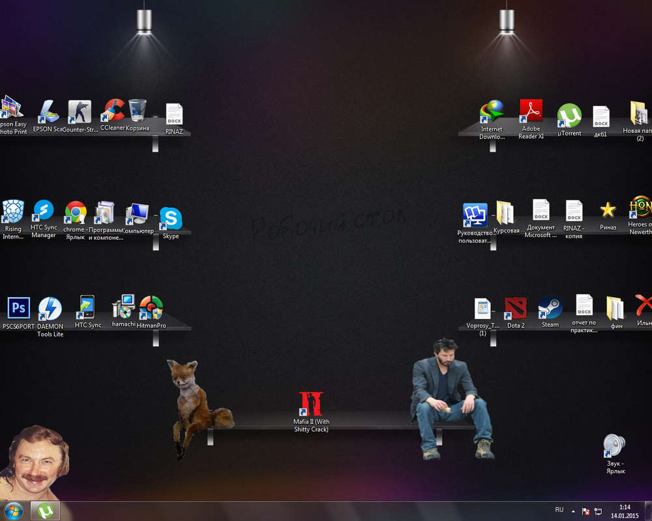The height and width of the screenshot is (521, 652).
Task: Click Show desktop button in taskbar corner
Action: pyautogui.click(x=648, y=511)
